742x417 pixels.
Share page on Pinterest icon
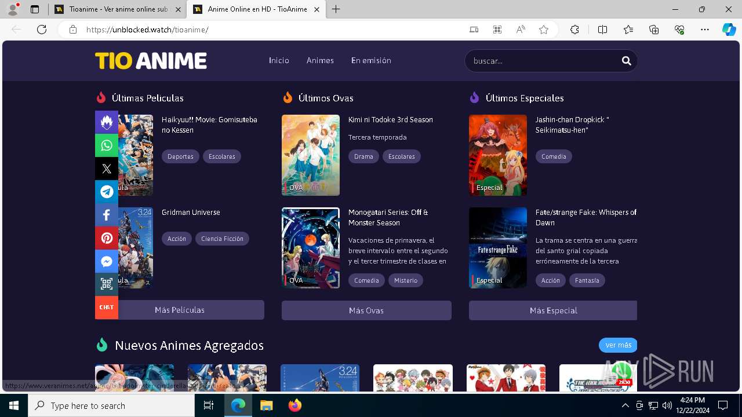pos(107,238)
